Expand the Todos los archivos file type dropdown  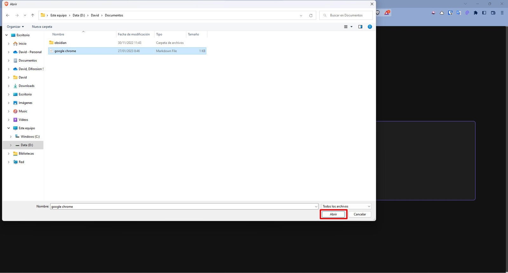coord(346,206)
